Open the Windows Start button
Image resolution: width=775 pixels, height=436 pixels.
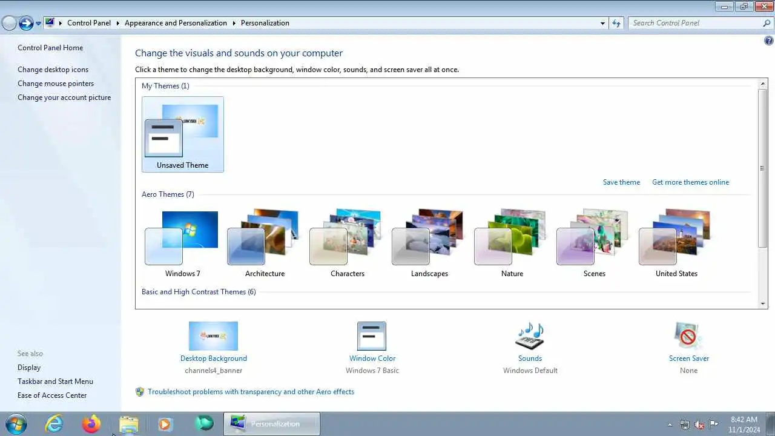pos(16,424)
